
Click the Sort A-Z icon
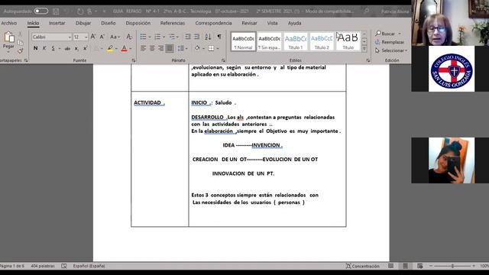pyautogui.click(x=208, y=37)
